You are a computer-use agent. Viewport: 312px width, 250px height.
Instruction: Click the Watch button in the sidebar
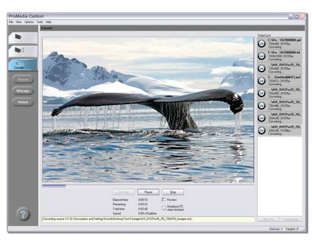pos(23,102)
